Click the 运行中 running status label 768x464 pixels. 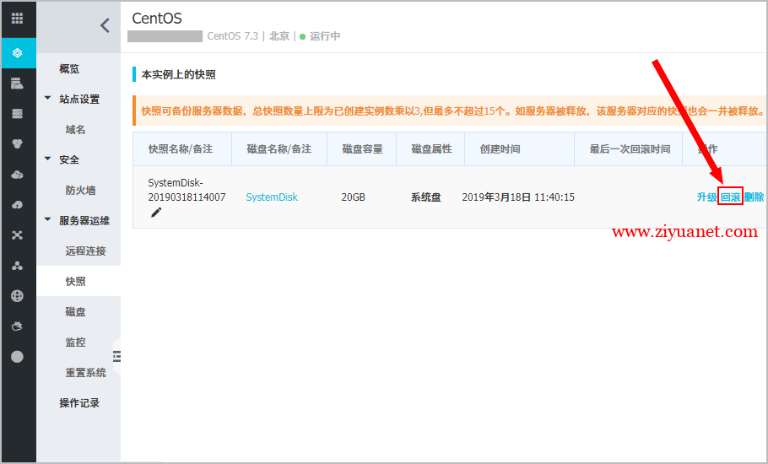(x=325, y=36)
